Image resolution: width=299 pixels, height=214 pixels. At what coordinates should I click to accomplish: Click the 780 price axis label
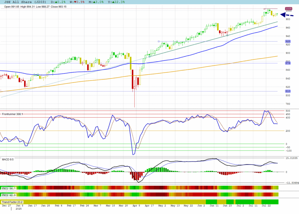(x=288, y=104)
